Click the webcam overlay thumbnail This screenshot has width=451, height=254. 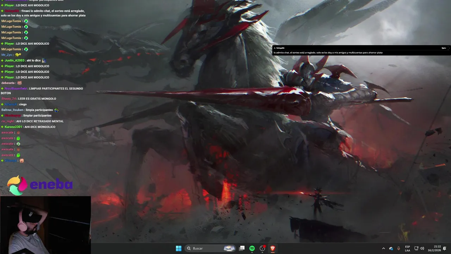[x=45, y=225]
